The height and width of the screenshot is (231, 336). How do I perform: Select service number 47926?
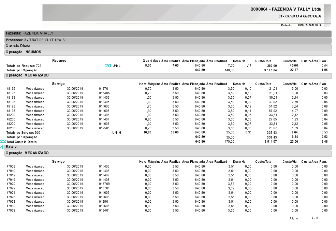coord(11,197)
